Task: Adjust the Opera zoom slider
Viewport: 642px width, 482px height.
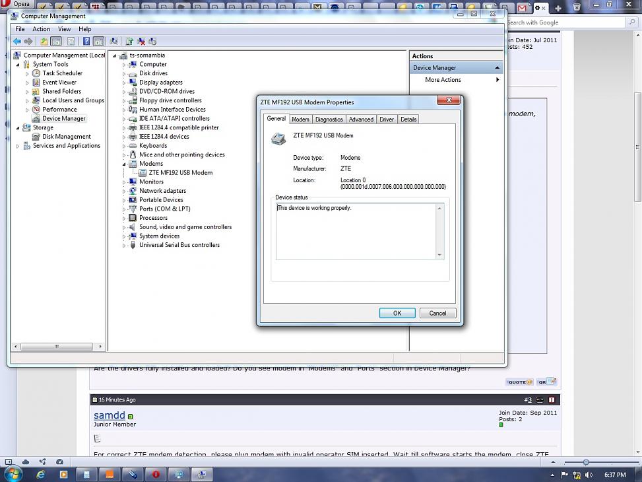Action: 585,462
